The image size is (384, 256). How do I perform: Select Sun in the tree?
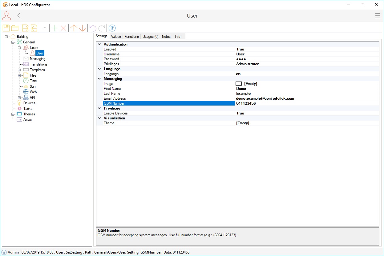point(33,86)
